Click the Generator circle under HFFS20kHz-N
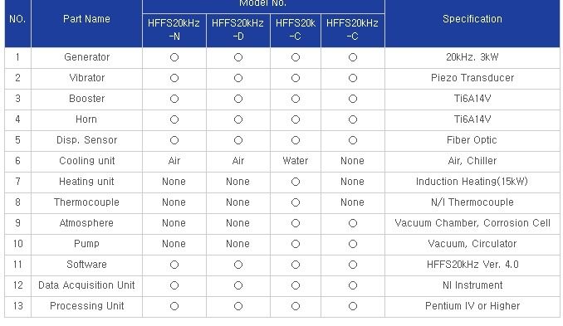The width and height of the screenshot is (563, 326). tap(174, 57)
